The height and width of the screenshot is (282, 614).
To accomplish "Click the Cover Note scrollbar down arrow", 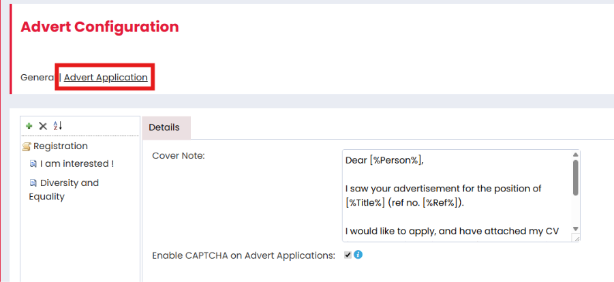I will [575, 229].
